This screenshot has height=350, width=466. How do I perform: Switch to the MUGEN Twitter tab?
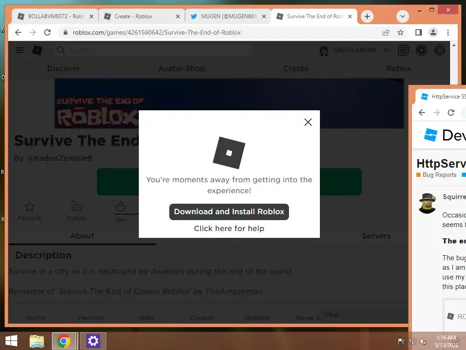228,16
